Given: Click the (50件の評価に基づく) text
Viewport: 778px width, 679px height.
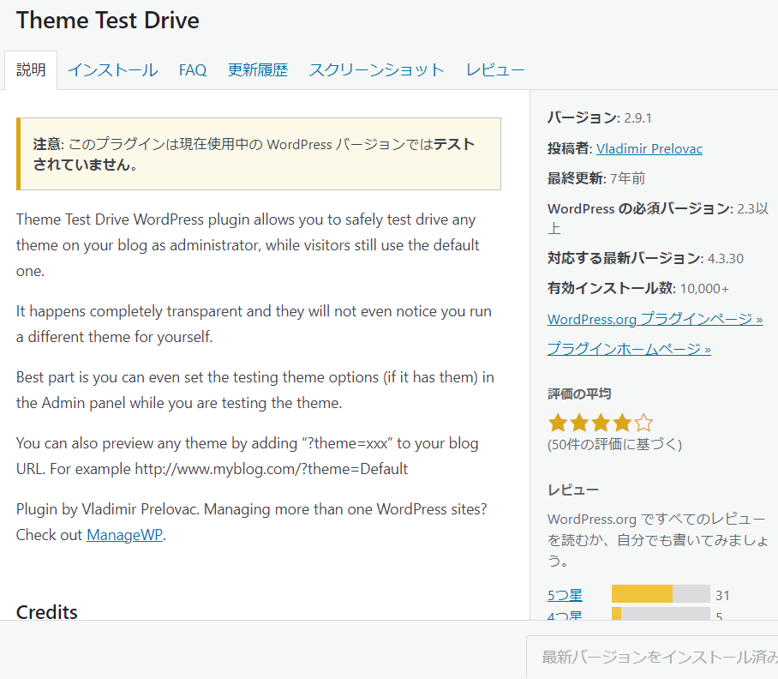Looking at the screenshot, I should (614, 444).
